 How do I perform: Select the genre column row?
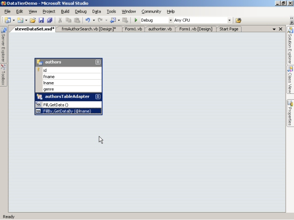[69, 89]
